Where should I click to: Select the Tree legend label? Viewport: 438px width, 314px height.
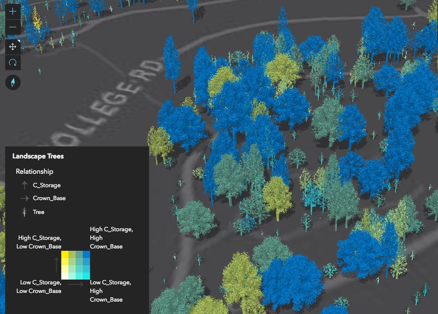39,212
